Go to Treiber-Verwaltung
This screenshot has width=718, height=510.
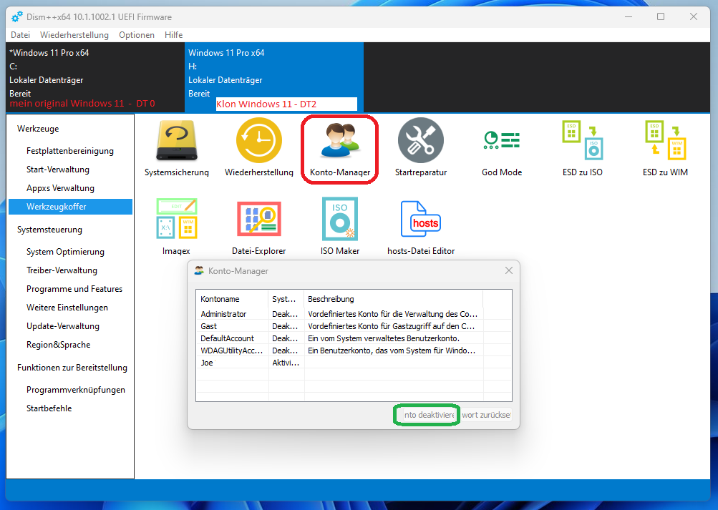tap(62, 270)
